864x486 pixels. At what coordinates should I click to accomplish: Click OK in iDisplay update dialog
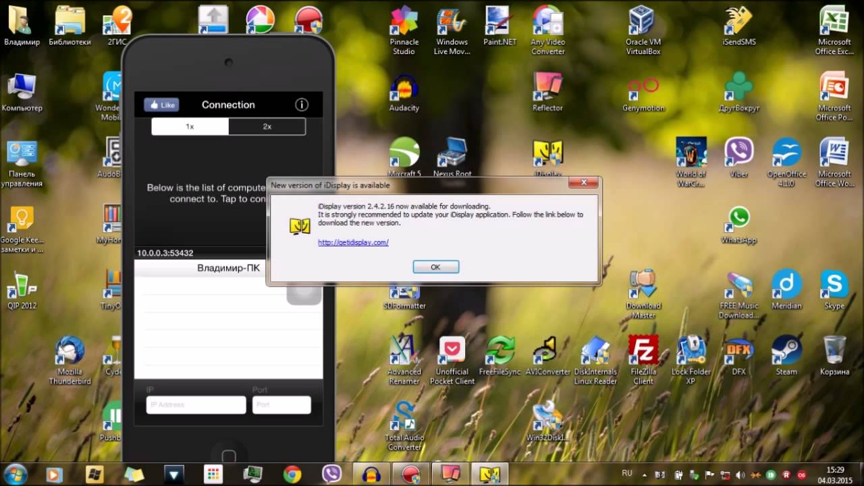point(435,267)
